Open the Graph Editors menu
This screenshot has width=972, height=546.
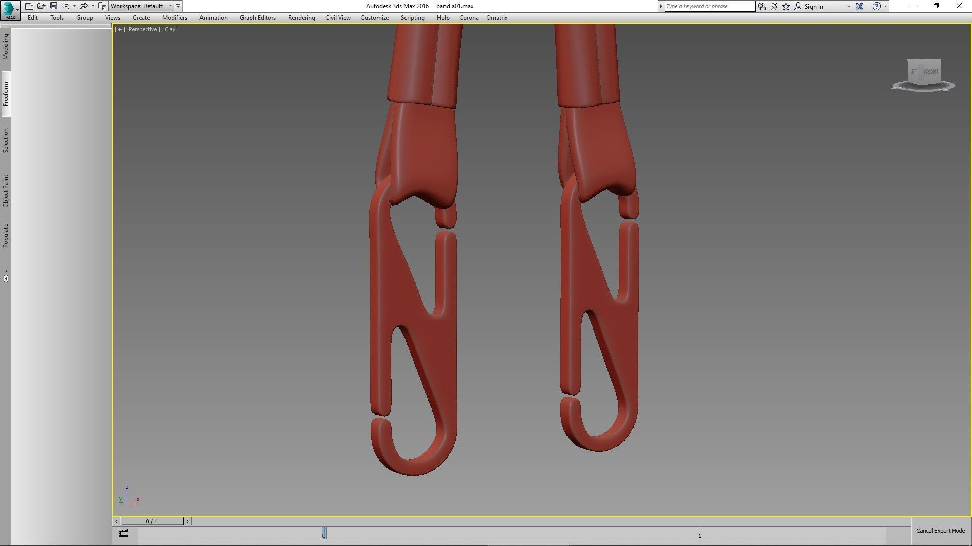point(258,17)
